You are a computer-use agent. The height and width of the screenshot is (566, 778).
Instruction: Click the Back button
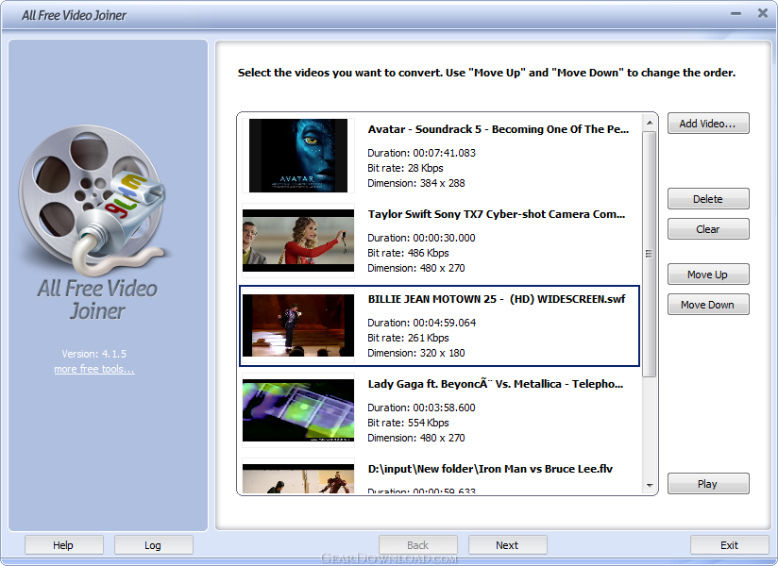417,545
